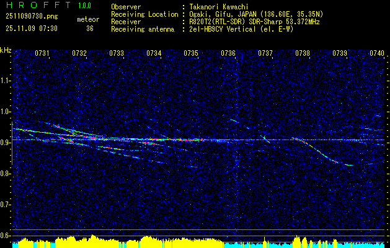Image resolution: width=390 pixels, height=248 pixels.
Task: Click the observer name Takanori Kawachi
Action: pyautogui.click(x=219, y=7)
